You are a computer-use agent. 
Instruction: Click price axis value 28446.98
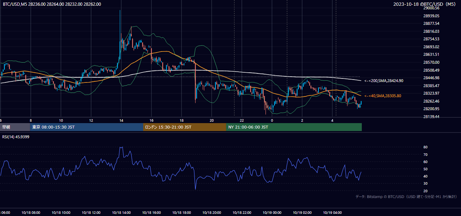(x=431, y=78)
